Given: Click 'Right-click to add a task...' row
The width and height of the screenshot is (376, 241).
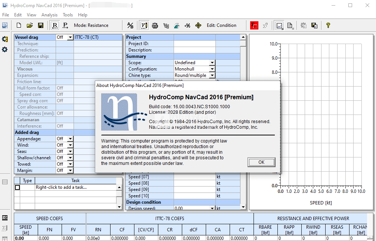Looking at the screenshot, I should point(75,187).
